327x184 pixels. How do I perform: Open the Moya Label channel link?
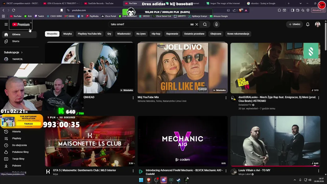tap(244, 174)
